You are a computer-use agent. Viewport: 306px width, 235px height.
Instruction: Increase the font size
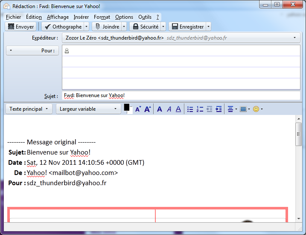pyautogui.click(x=148, y=109)
